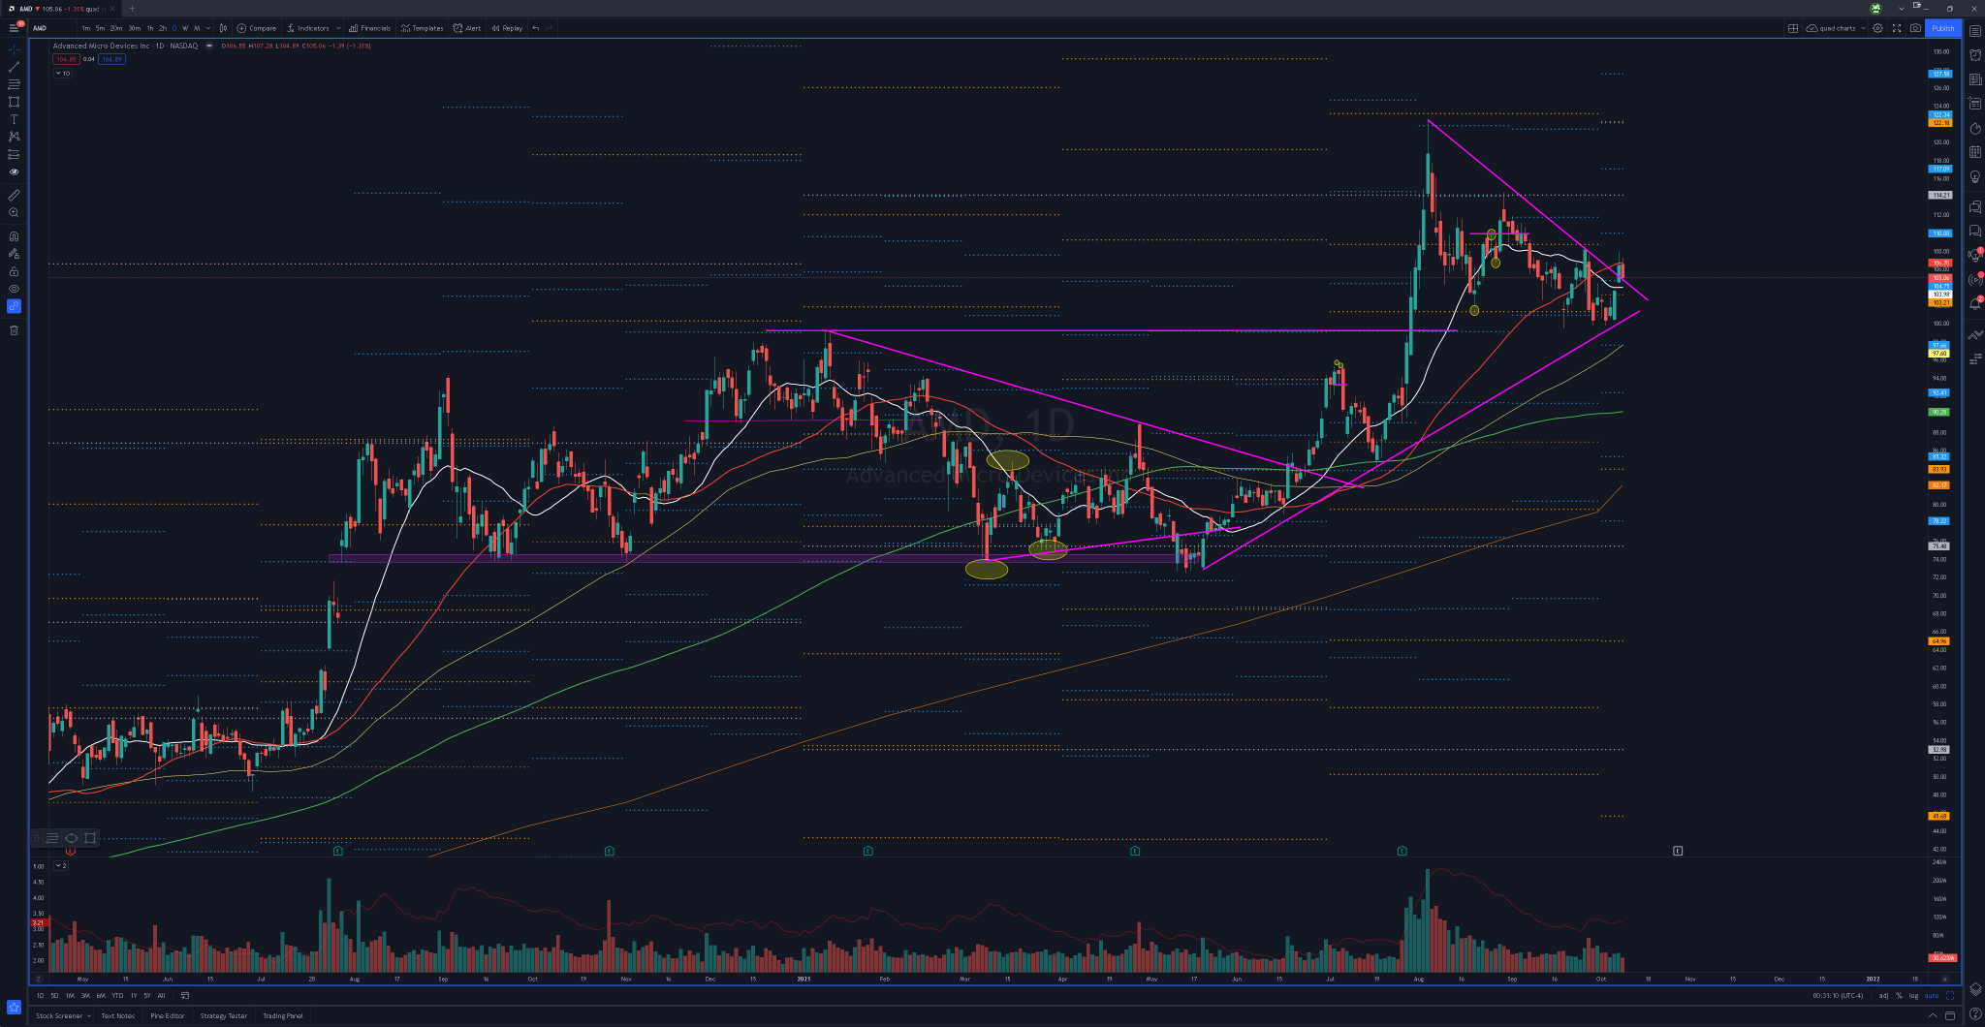Screen dimensions: 1985x1027
Task: Open the Text Notes tab
Action: click(x=118, y=1015)
